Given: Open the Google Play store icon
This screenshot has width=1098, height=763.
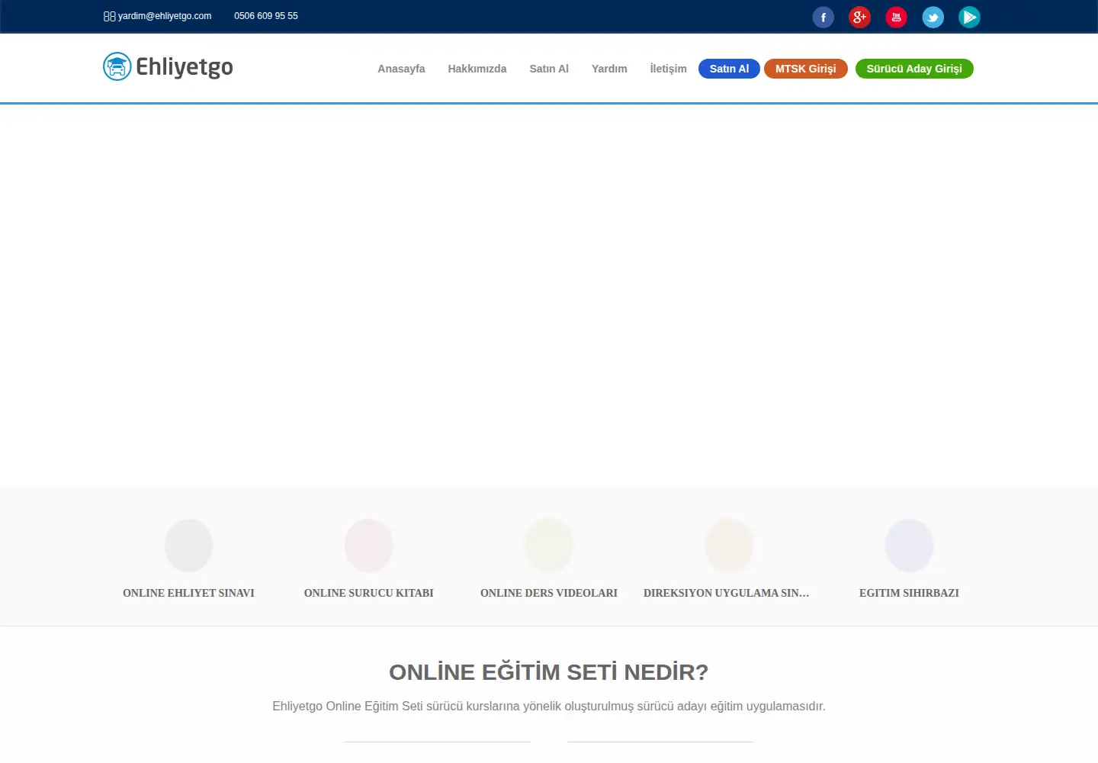Looking at the screenshot, I should pyautogui.click(x=969, y=17).
